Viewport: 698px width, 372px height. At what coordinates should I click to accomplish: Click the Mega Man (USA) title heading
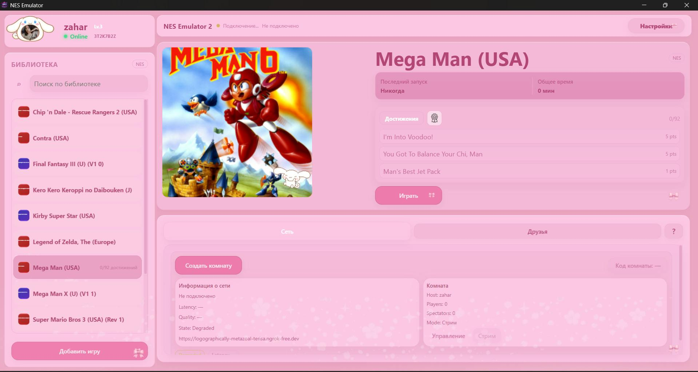tap(452, 59)
